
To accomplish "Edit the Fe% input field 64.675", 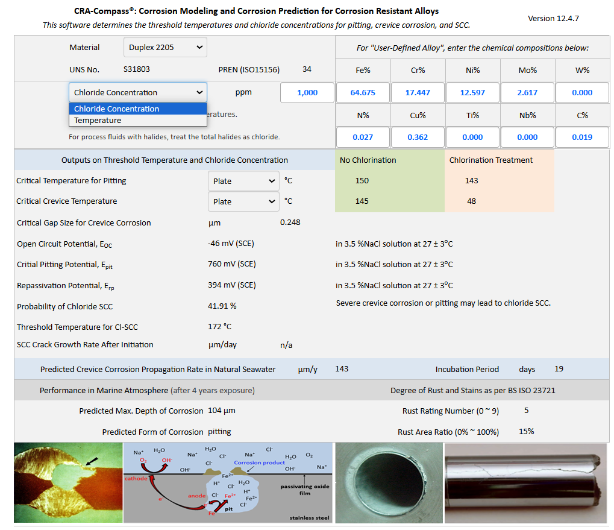I will click(x=363, y=93).
